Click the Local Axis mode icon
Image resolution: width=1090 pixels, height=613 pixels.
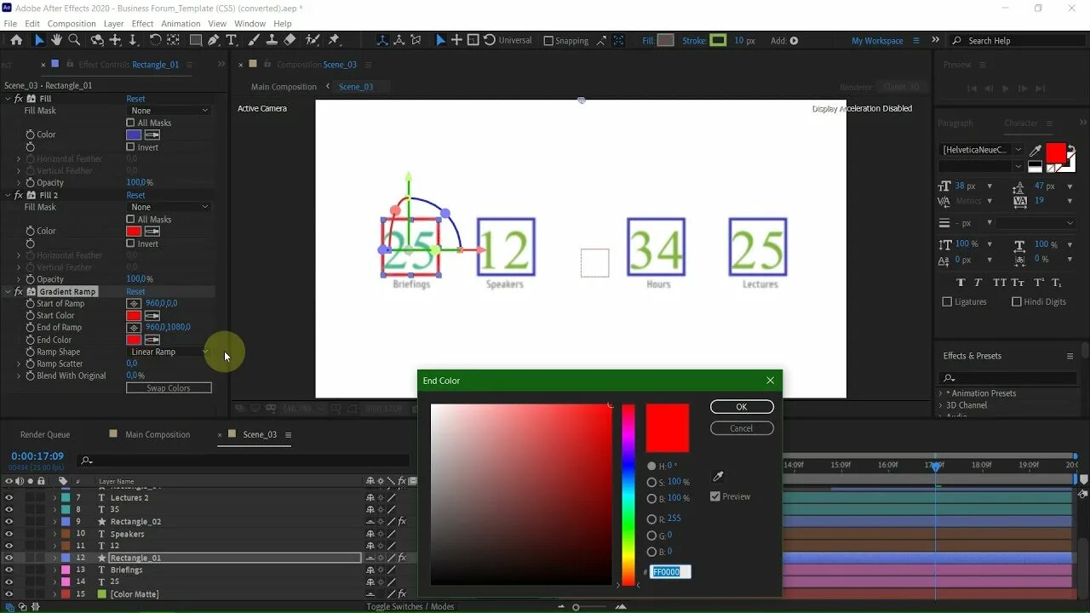pyautogui.click(x=381, y=40)
